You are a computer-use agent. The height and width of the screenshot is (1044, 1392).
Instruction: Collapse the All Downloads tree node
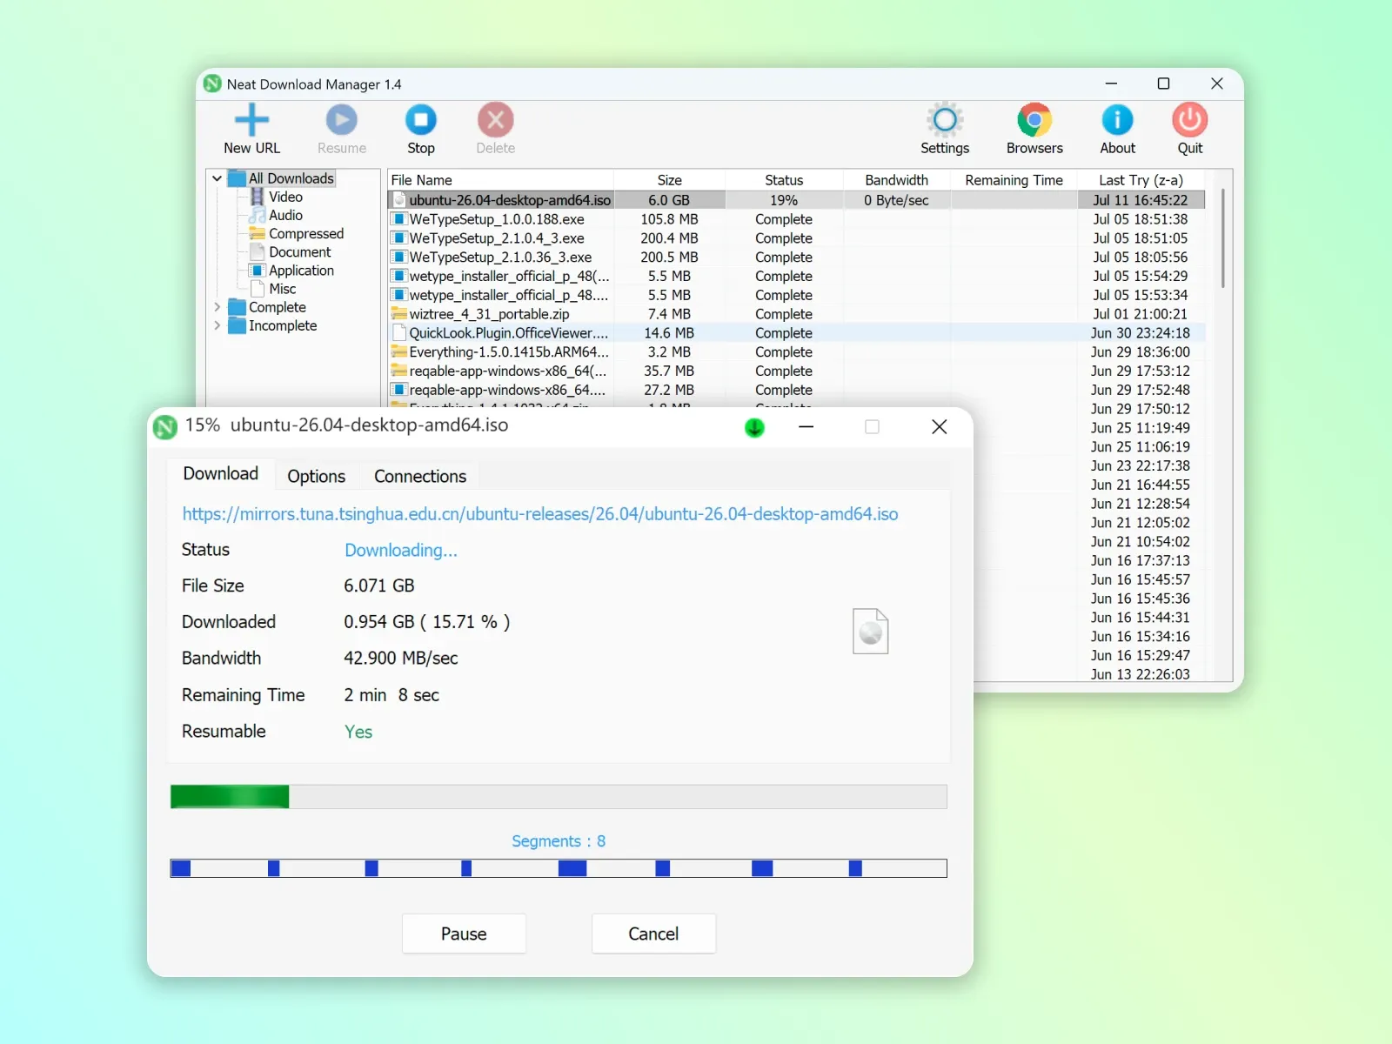pyautogui.click(x=217, y=178)
